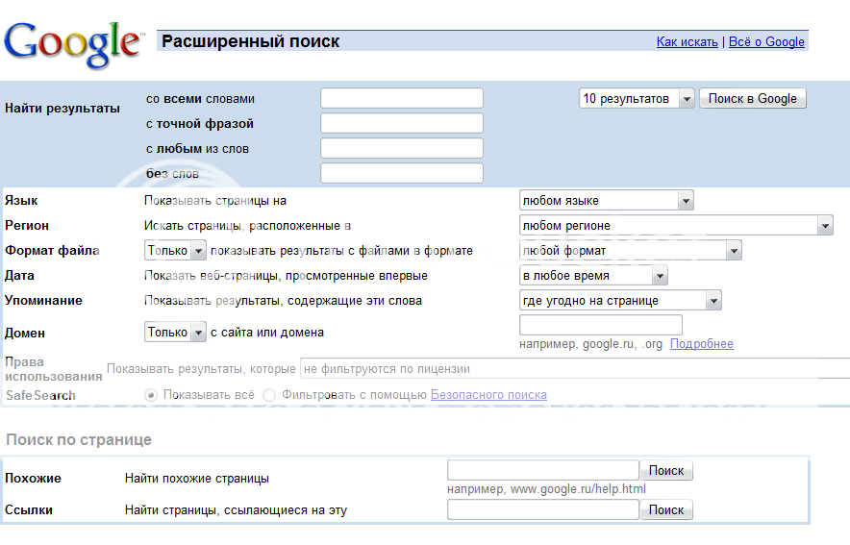Select the 'Фильтровать с помощью' radio button
The image size is (850, 545).
269,395
